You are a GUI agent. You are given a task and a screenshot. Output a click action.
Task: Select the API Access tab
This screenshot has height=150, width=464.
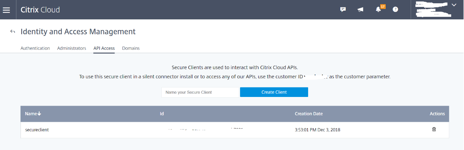(x=104, y=48)
